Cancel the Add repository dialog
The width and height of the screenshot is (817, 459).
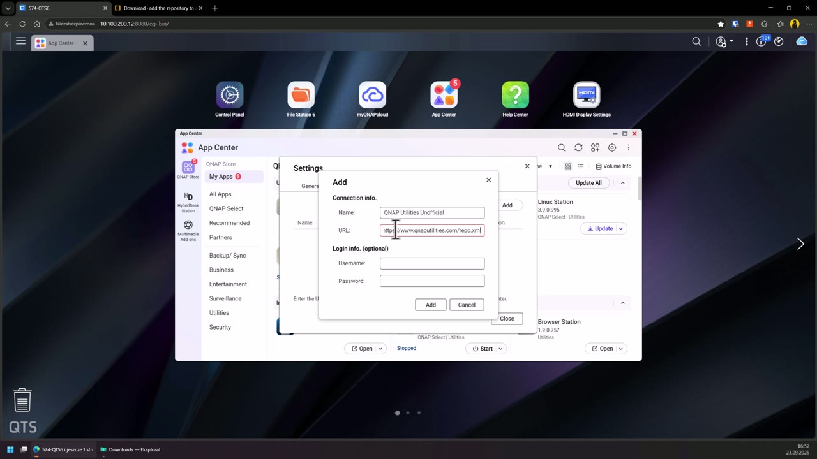(467, 305)
